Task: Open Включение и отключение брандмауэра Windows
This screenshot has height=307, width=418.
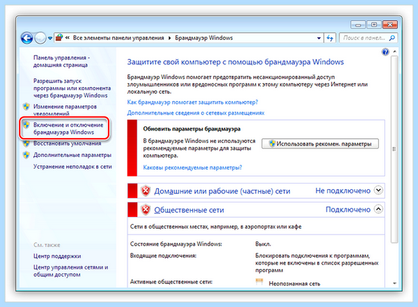Action: [68, 128]
